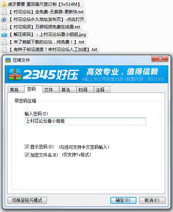Click 切换至轻巧模式 button

(x=27, y=200)
